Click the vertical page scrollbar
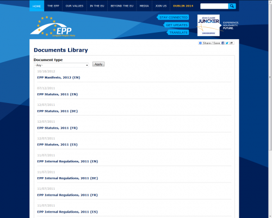The height and width of the screenshot is (218, 272). coord(270,109)
